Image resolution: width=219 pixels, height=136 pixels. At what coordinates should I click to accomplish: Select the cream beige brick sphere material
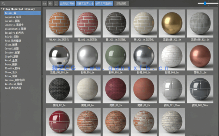point(144,23)
